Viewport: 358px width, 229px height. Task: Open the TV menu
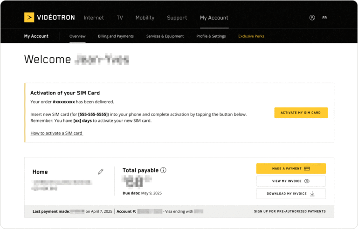(x=120, y=18)
